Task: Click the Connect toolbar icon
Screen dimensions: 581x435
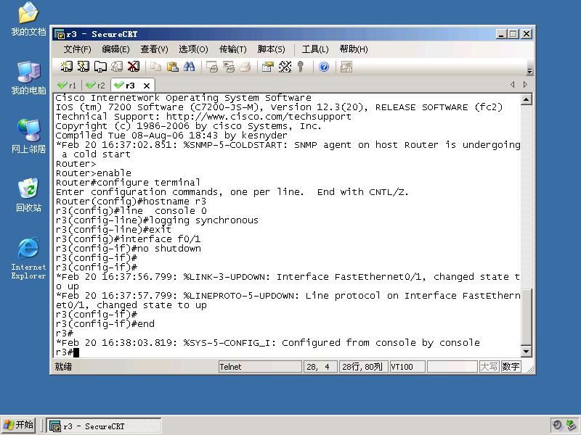Action: 66,67
